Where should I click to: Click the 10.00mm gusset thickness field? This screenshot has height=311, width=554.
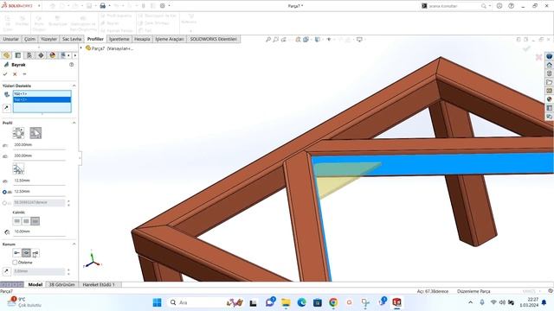click(x=39, y=232)
